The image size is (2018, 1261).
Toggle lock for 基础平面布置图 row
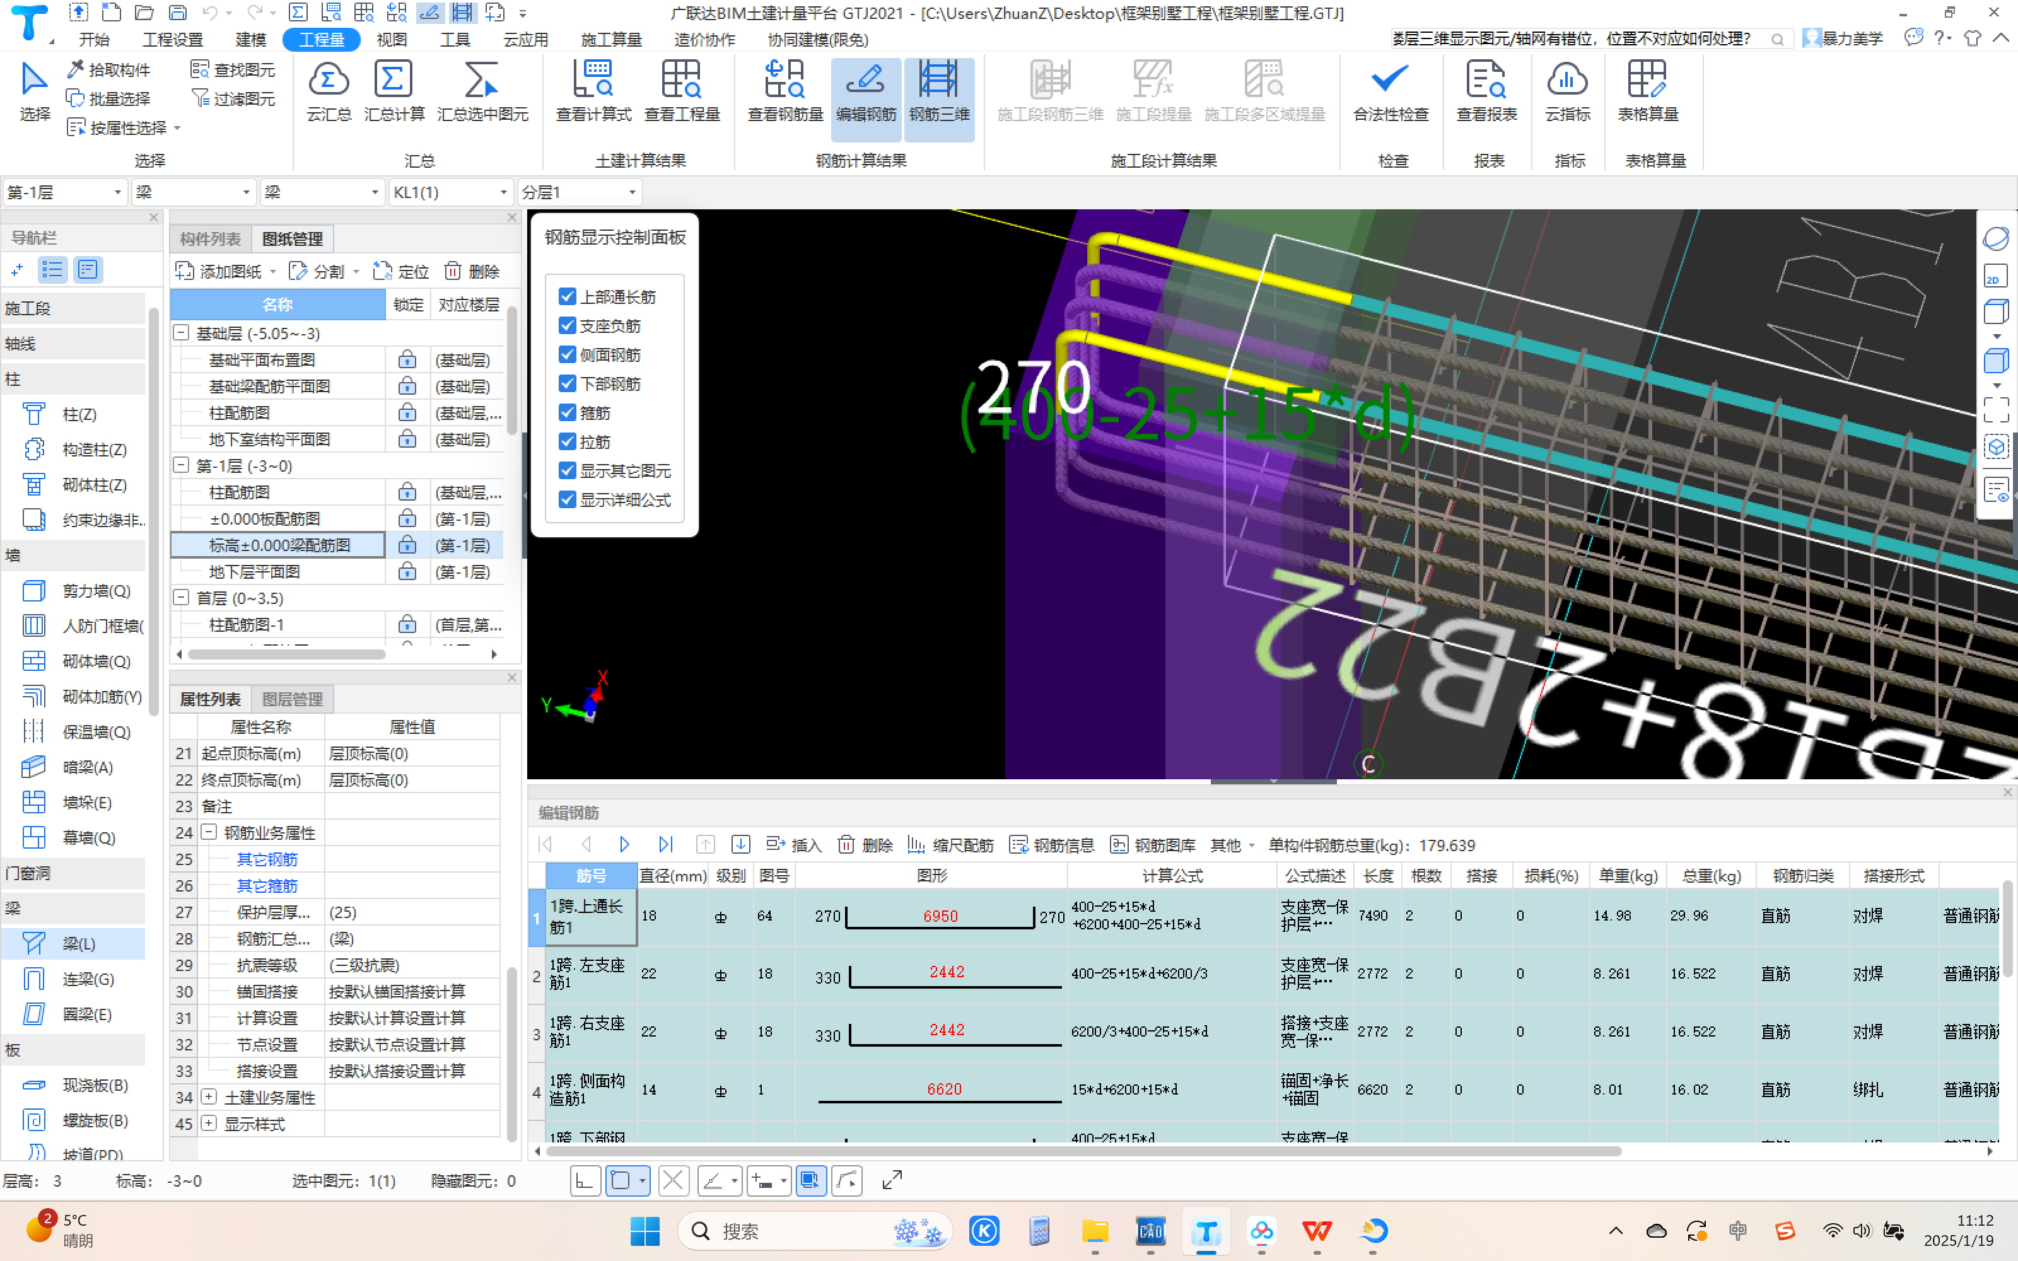tap(407, 359)
